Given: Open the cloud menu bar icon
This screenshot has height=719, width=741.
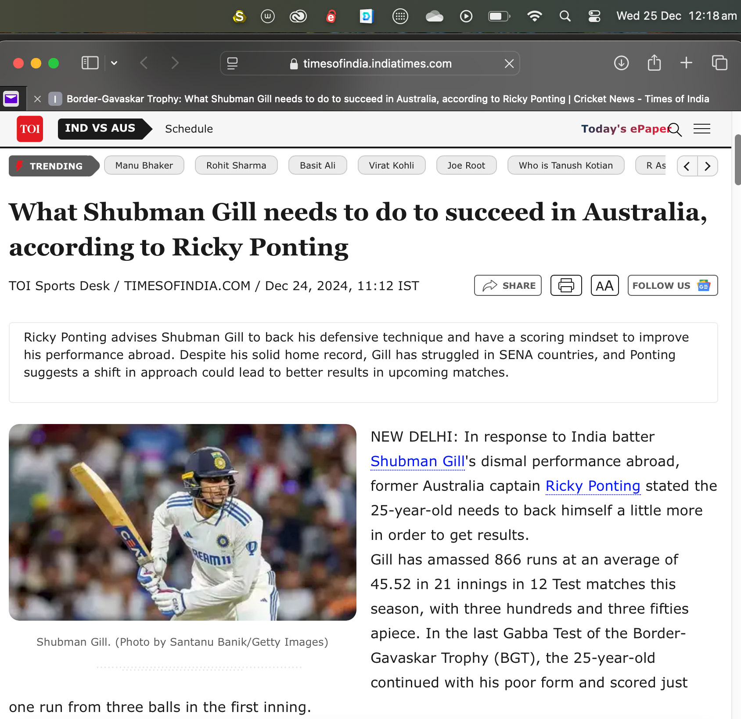Looking at the screenshot, I should pos(434,16).
